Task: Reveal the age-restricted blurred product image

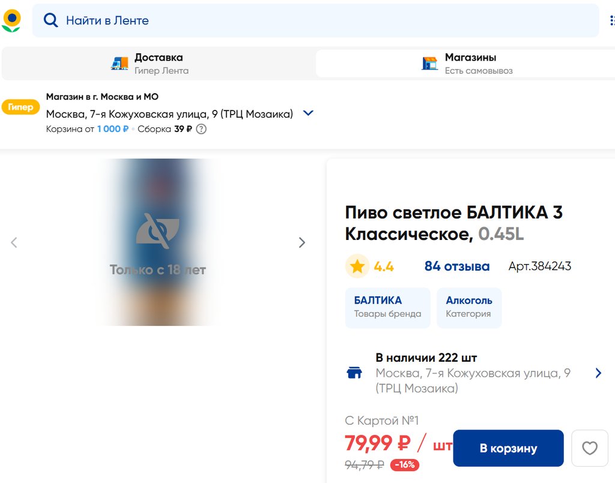Action: click(158, 242)
